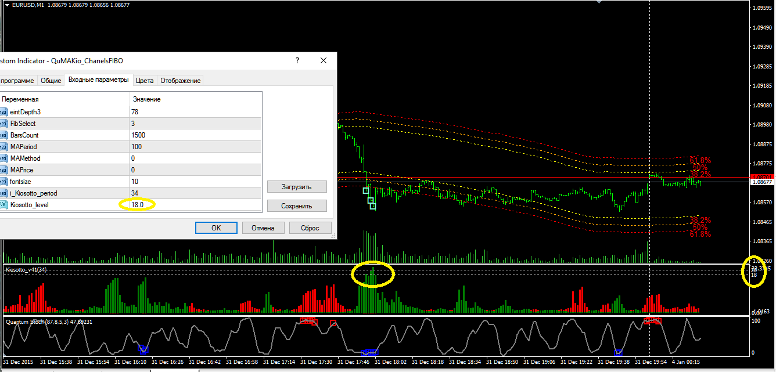The height and width of the screenshot is (372, 776).
Task: Click the integer icon beside BarsCount
Action: [4, 135]
